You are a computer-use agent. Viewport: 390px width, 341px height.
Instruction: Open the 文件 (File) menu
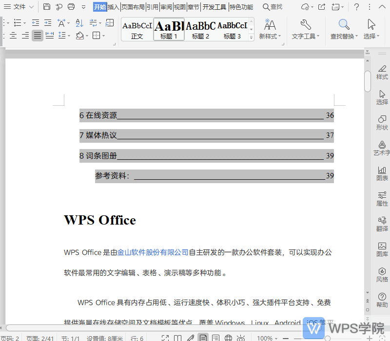click(19, 7)
